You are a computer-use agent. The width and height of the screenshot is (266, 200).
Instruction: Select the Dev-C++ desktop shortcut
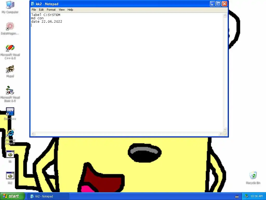click(10, 114)
